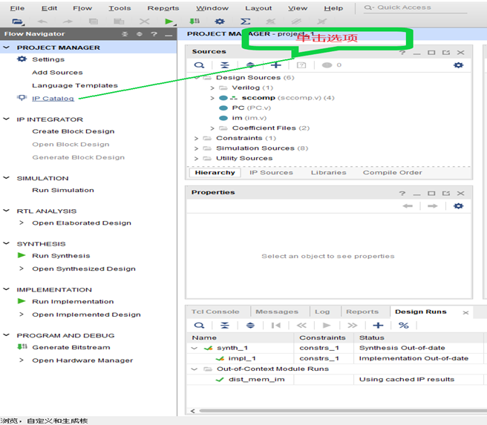
Task: Click the Sigma icon in main toolbar
Action: click(x=245, y=22)
